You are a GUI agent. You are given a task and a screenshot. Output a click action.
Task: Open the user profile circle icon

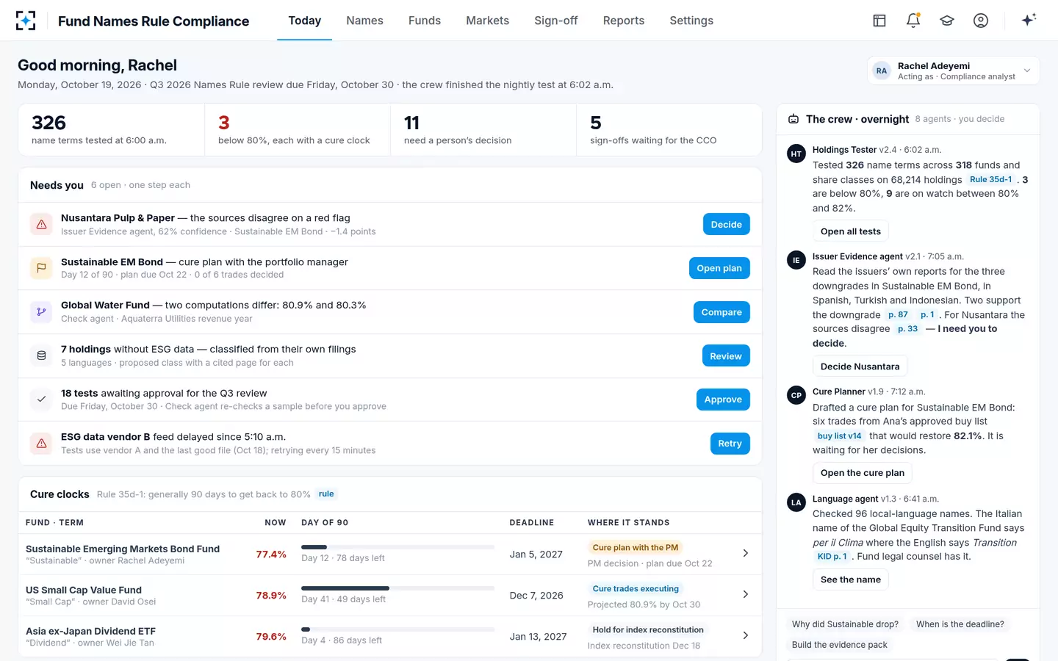pyautogui.click(x=981, y=21)
